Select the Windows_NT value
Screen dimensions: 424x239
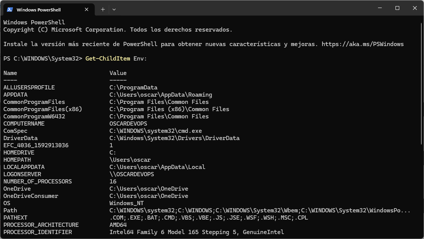[127, 203]
